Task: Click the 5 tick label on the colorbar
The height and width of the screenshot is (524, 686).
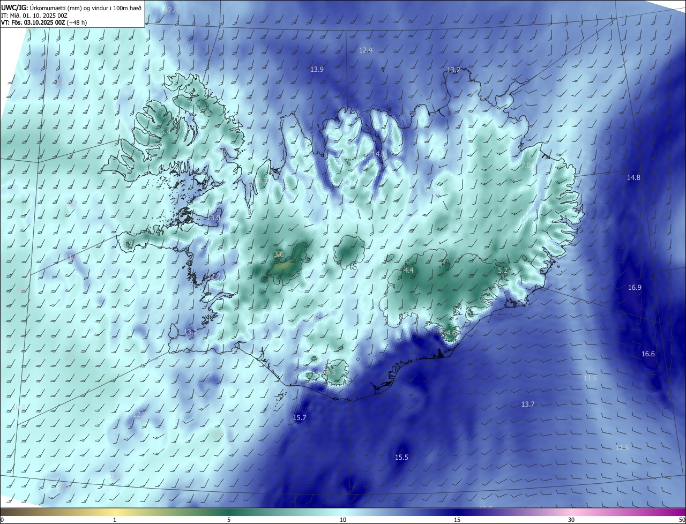Action: (229, 520)
